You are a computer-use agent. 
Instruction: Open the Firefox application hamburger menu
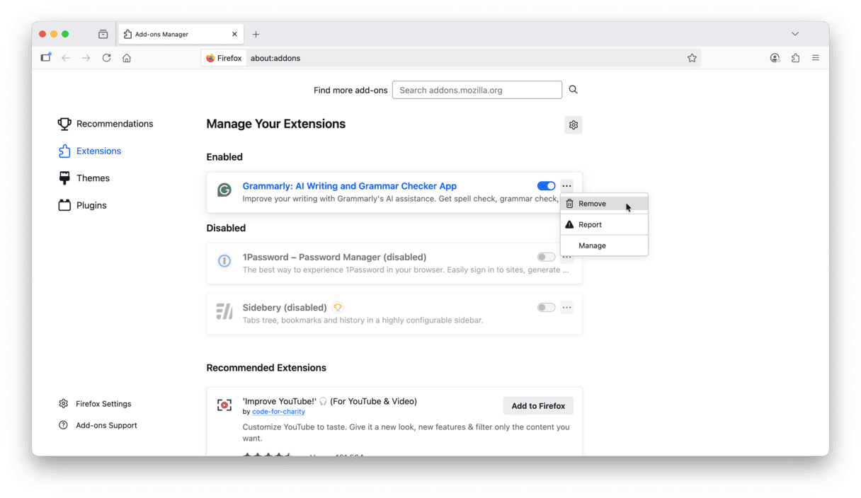[x=816, y=58]
